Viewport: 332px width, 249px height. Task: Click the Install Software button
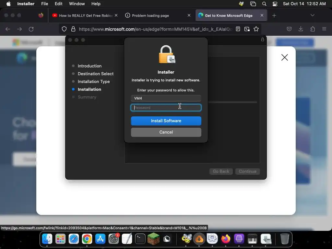click(166, 121)
